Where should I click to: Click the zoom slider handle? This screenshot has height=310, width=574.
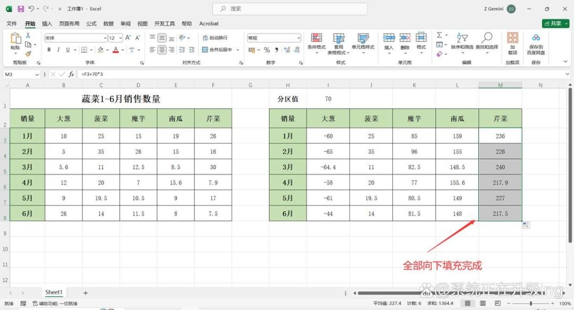click(x=531, y=304)
